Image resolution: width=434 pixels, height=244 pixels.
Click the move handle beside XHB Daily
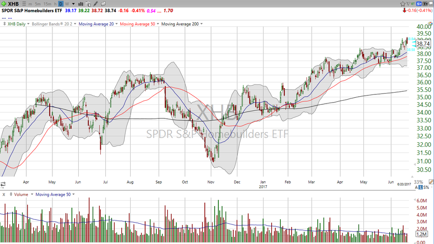pos(5,24)
